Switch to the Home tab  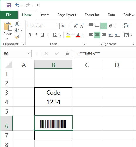[27, 15]
